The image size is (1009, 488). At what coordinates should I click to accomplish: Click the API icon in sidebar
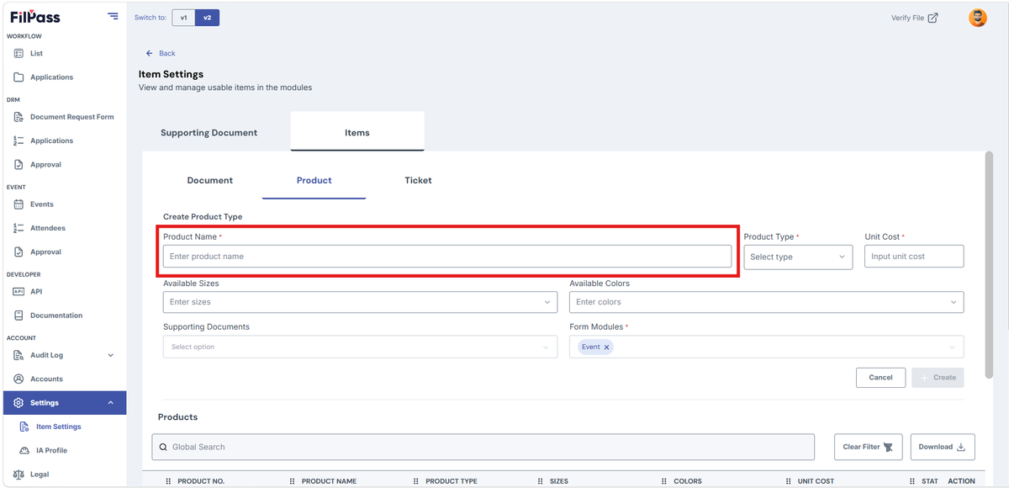click(x=18, y=291)
